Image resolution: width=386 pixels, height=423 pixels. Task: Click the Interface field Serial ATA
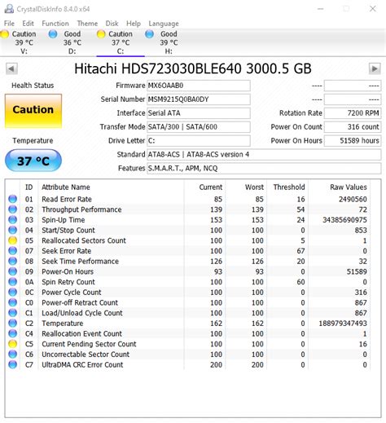pos(199,113)
